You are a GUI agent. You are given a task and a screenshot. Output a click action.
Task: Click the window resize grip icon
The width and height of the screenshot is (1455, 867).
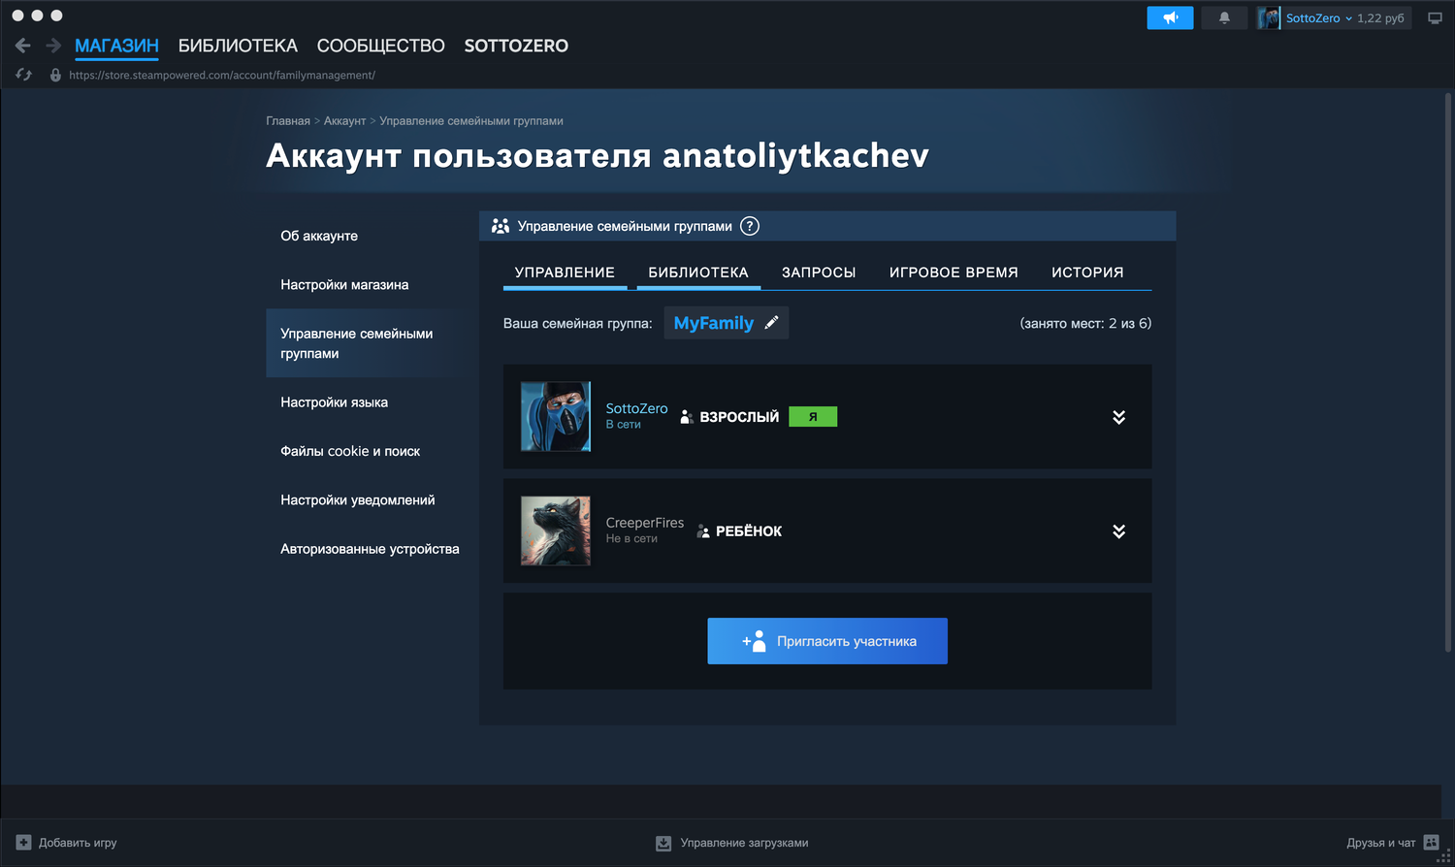tap(1443, 856)
